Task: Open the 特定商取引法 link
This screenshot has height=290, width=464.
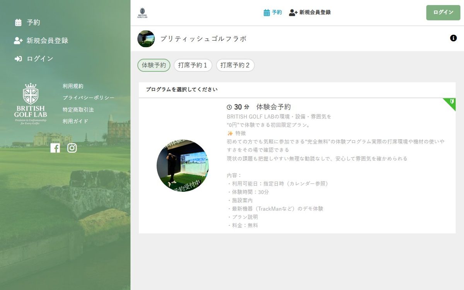Action: 78,110
